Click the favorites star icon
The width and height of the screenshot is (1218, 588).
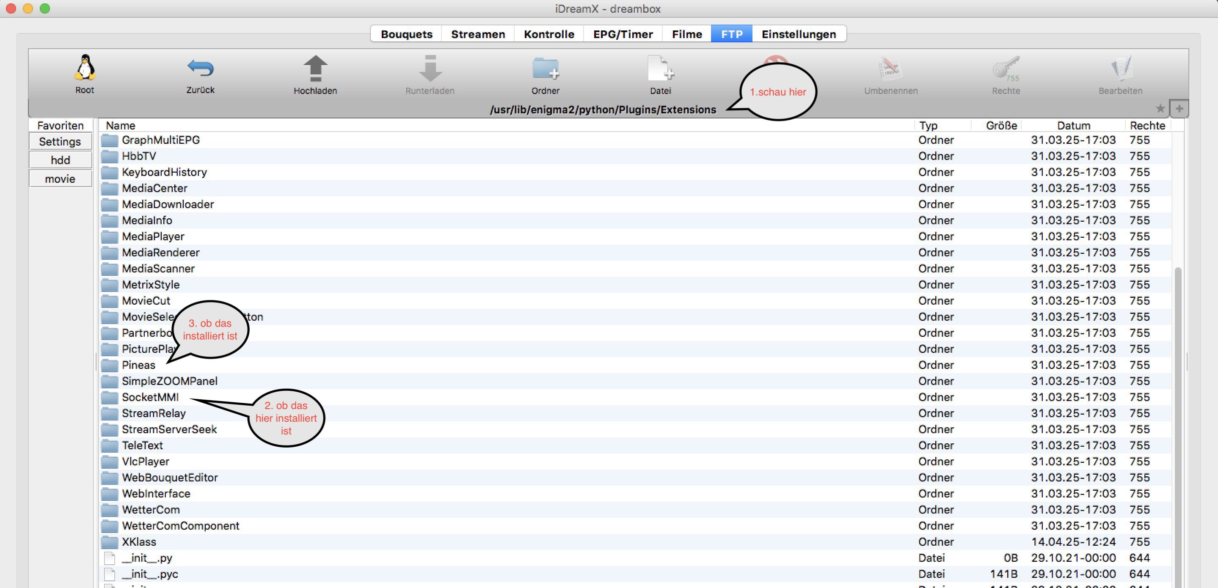pyautogui.click(x=1160, y=109)
